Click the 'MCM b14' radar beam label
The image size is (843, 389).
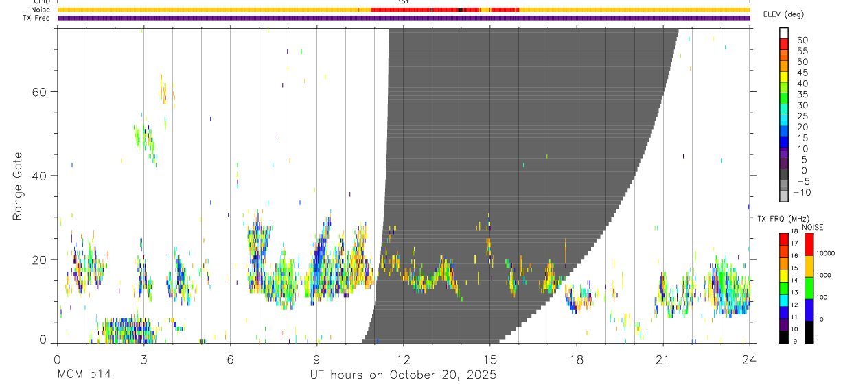click(84, 375)
